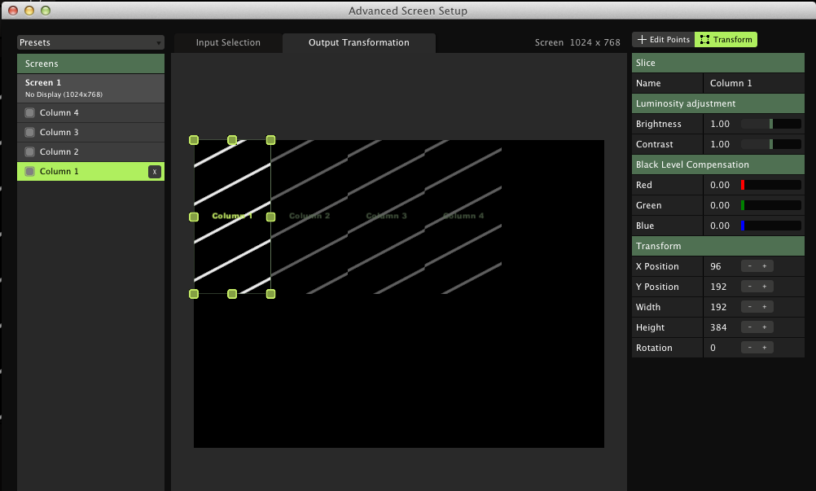Decrease Rotation with the minus stepper

click(x=749, y=348)
